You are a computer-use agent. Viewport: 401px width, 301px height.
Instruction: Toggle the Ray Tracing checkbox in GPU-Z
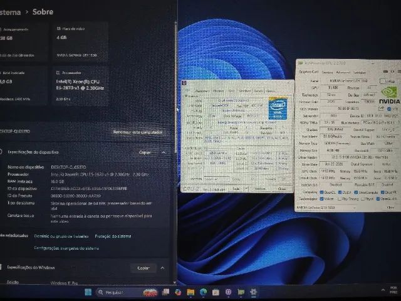340,199
